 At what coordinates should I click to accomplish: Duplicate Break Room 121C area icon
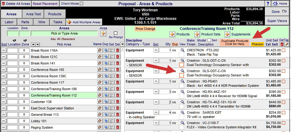pos(106,57)
